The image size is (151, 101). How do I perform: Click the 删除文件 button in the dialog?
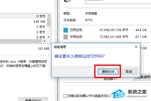click(108, 72)
